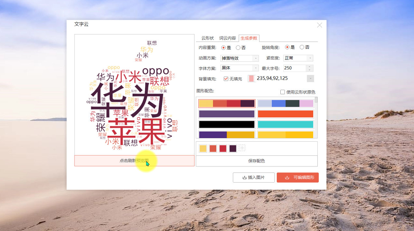Open the 紧密度 dropdown
This screenshot has width=414, height=231.
298,58
